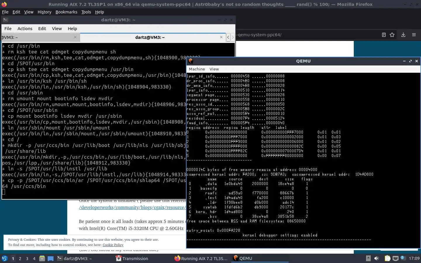The height and width of the screenshot is (263, 421).
Task: Click '+ cd /SPOT/usr/sbin' terminal line
Action: tap(30, 110)
